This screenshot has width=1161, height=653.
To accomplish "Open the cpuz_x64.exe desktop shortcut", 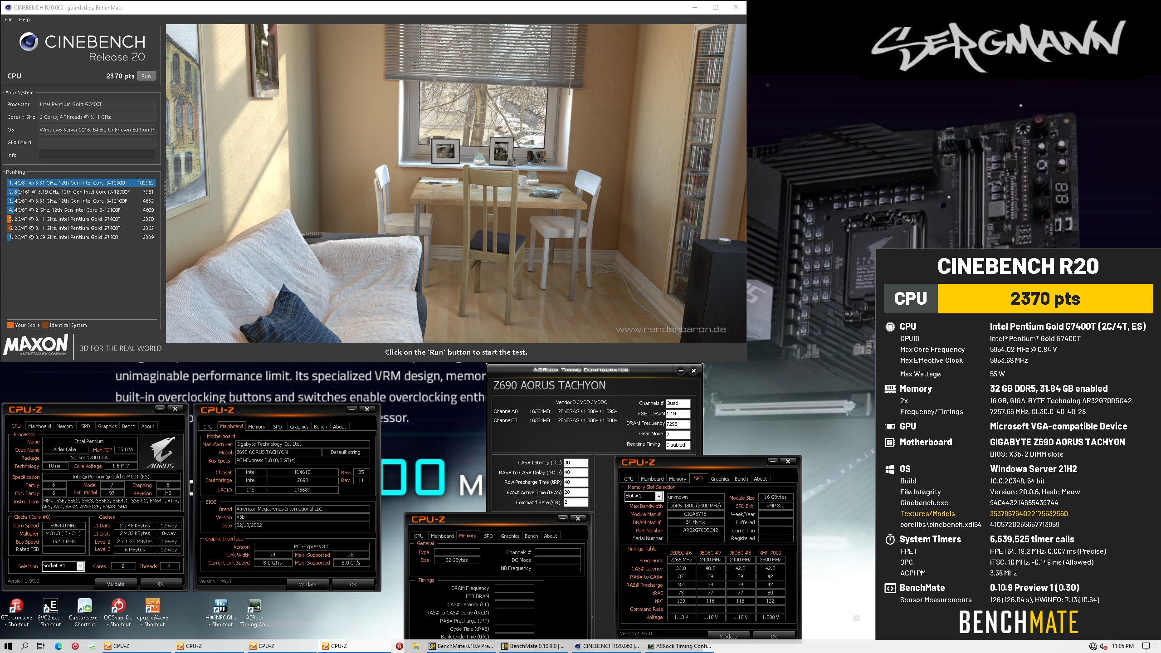I will [x=152, y=612].
